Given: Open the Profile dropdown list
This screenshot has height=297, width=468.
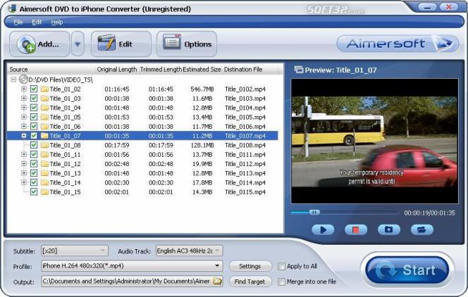Looking at the screenshot, I should click(132, 266).
